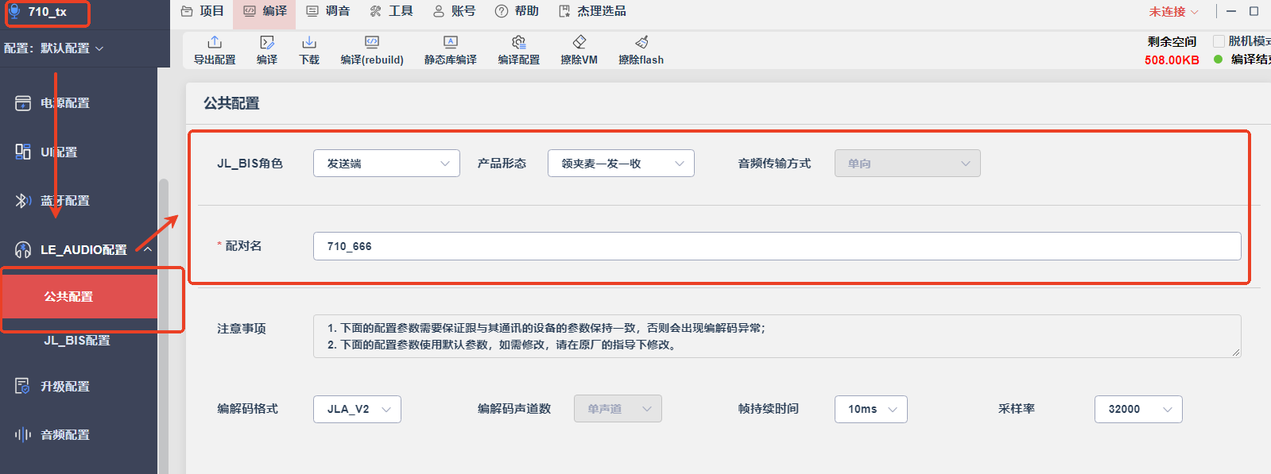Click the 注意事项 notes text area
This screenshot has height=474, width=1271.
(x=777, y=336)
